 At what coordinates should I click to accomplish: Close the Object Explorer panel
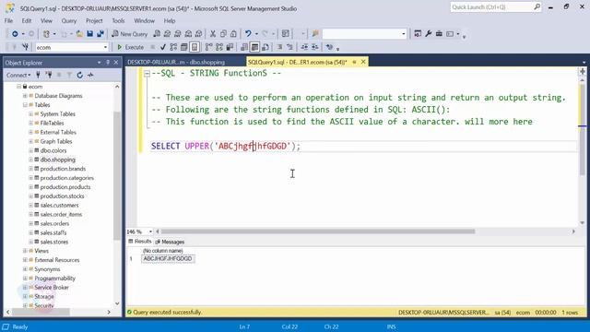click(116, 63)
